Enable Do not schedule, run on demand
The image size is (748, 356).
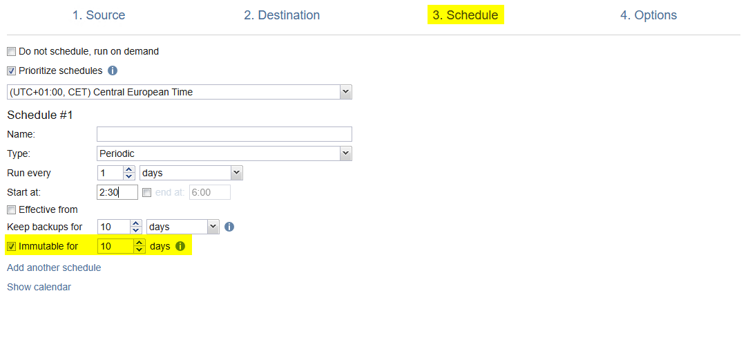click(11, 51)
